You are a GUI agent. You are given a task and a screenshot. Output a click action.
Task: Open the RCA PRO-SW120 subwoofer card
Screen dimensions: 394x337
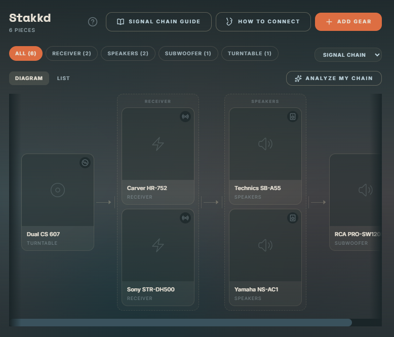coord(356,202)
